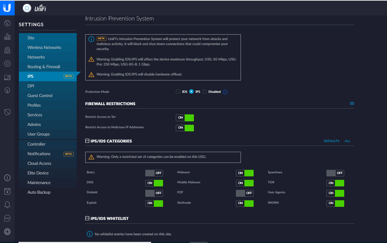
Task: Open Wireless Networks settings
Action: coord(48,47)
